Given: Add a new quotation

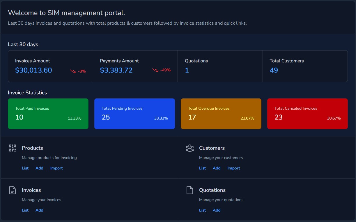Looking at the screenshot, I should [217, 210].
